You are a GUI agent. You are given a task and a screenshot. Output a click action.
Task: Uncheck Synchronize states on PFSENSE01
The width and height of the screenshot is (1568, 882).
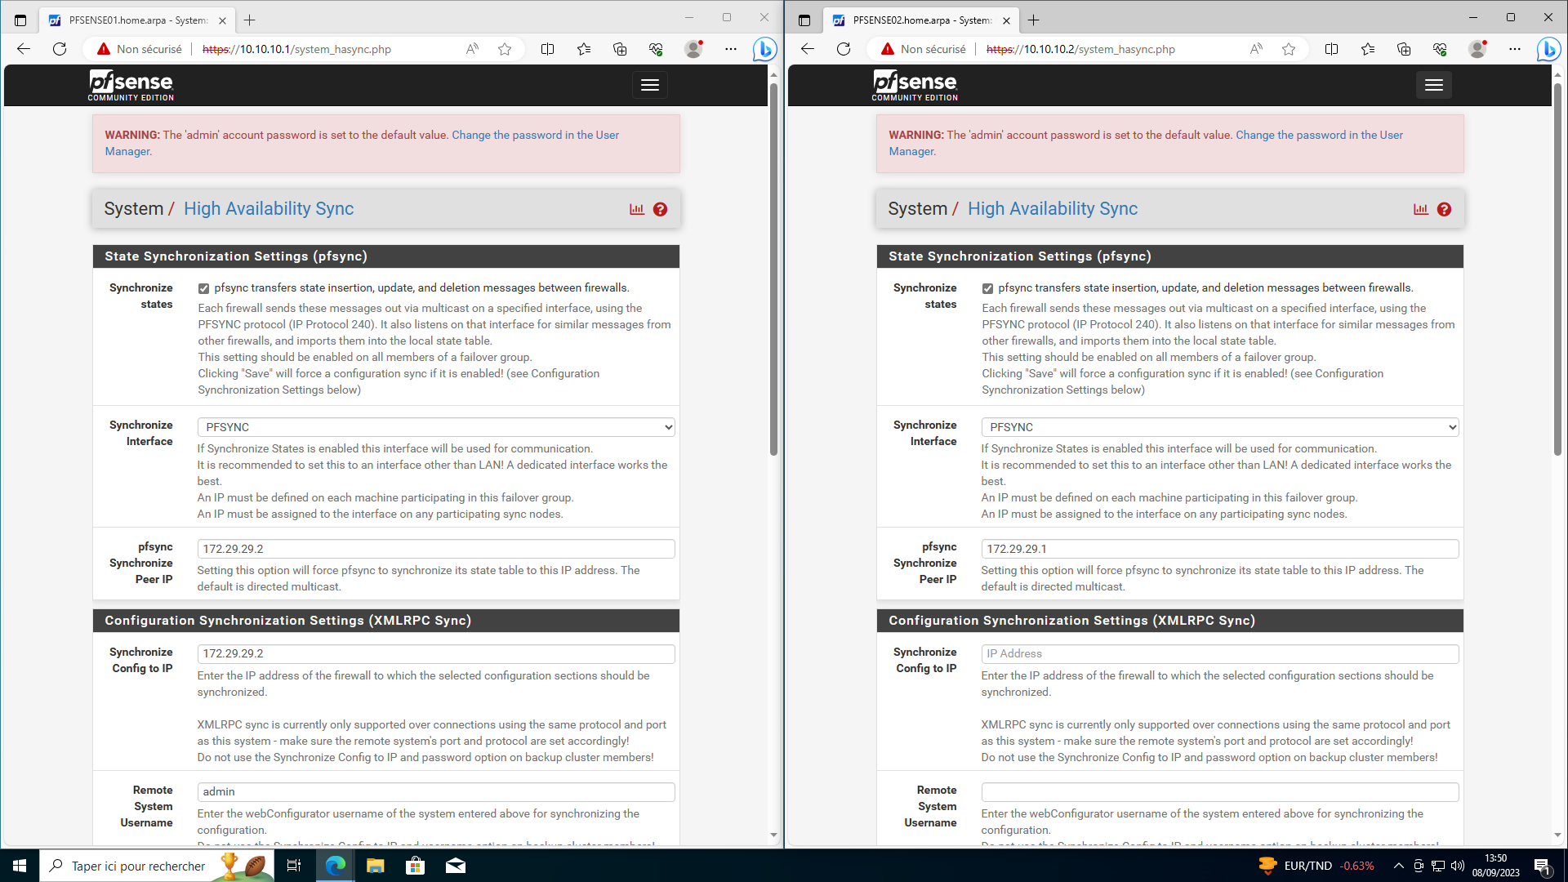tap(203, 288)
